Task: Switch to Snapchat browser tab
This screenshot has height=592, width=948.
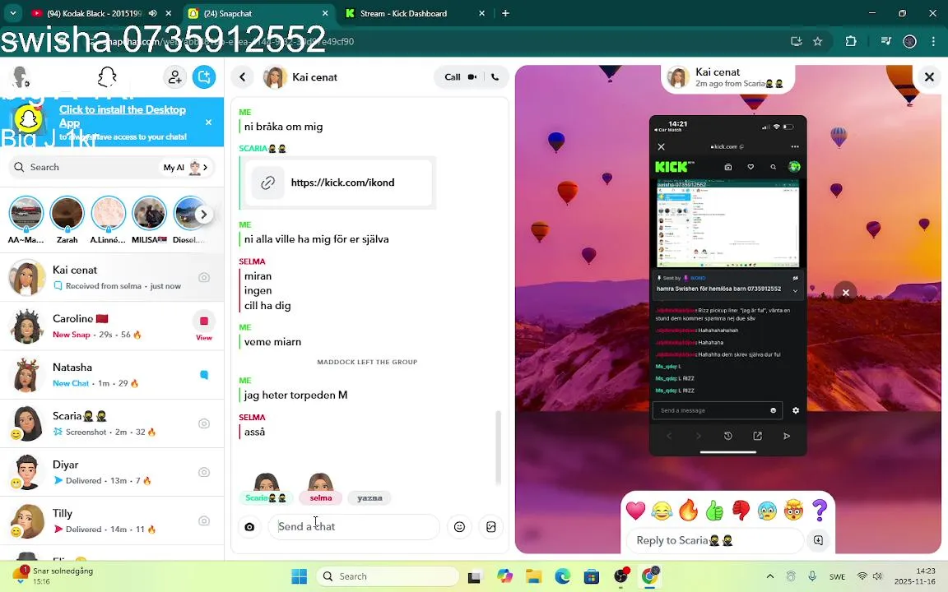Action: (x=259, y=13)
